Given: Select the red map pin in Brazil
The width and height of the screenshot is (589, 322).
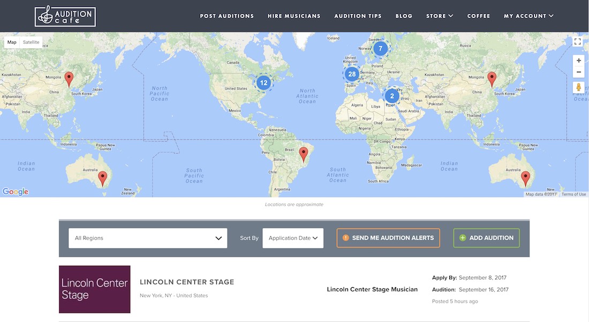Looking at the screenshot, I should 304,154.
